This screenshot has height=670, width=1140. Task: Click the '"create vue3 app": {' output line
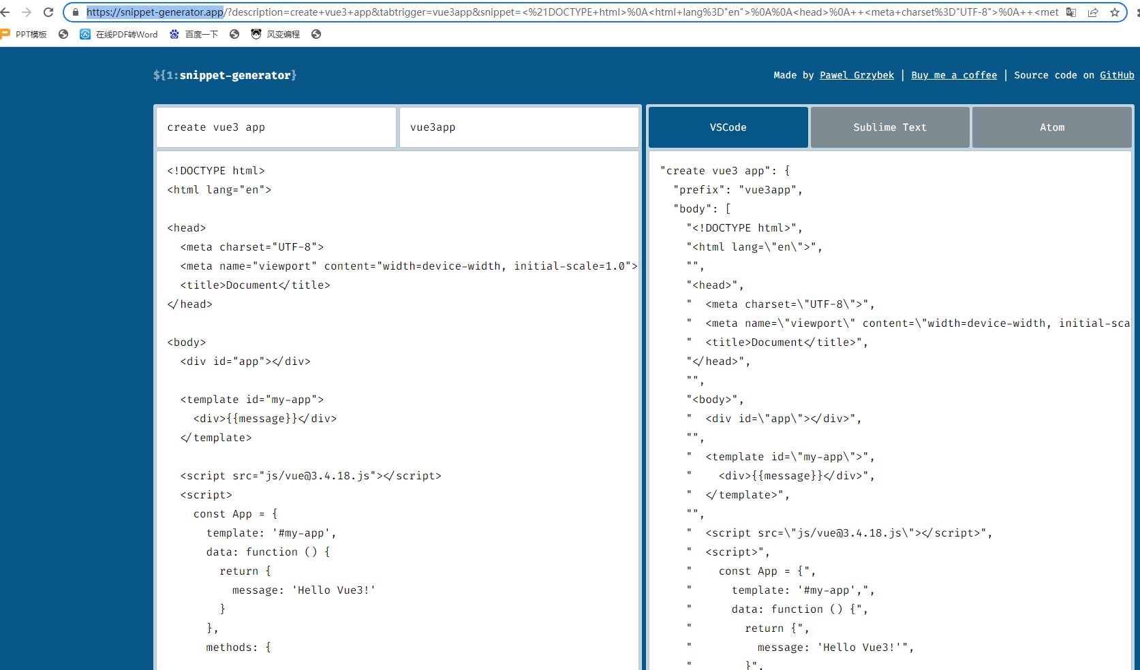click(725, 171)
